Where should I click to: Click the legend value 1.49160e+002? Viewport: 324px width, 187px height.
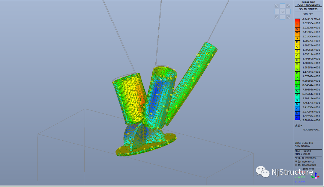311,59
